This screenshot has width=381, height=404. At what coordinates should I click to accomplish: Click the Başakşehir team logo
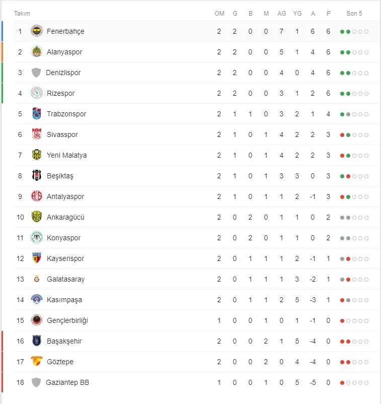click(x=37, y=341)
